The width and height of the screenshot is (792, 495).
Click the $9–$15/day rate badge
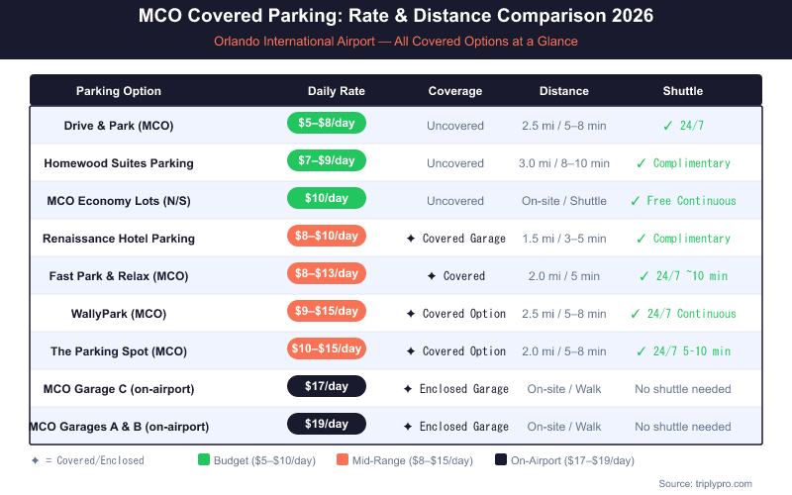327,311
